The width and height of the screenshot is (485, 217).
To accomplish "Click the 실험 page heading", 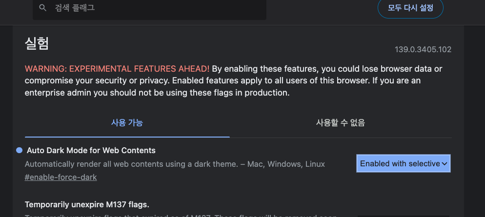I will 37,43.
